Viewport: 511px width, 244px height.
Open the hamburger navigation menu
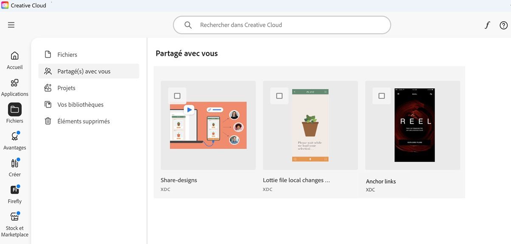click(11, 25)
